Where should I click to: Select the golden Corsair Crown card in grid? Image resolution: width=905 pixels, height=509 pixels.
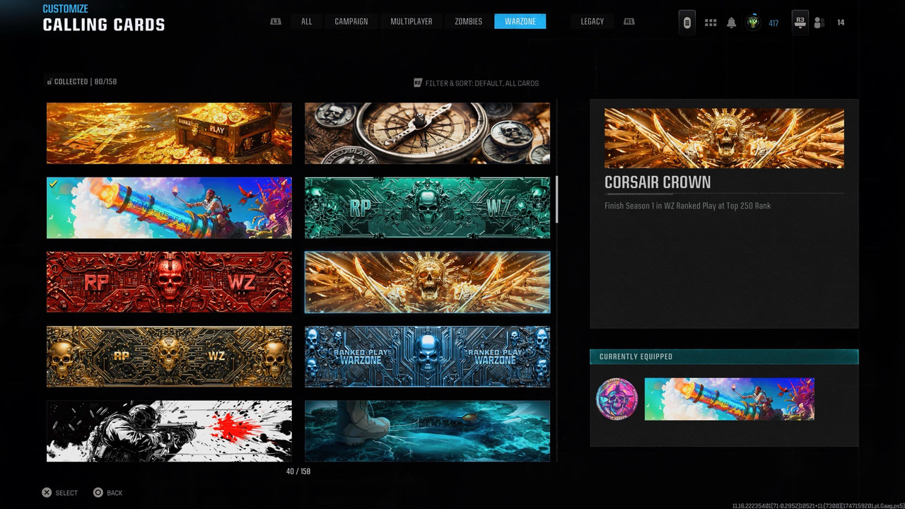427,282
